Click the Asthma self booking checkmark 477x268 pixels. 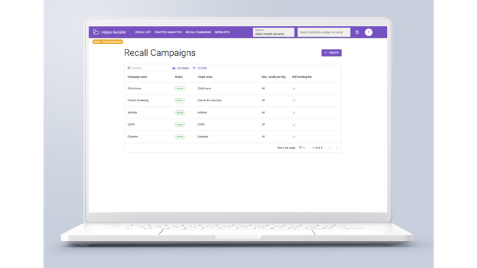coord(294,113)
